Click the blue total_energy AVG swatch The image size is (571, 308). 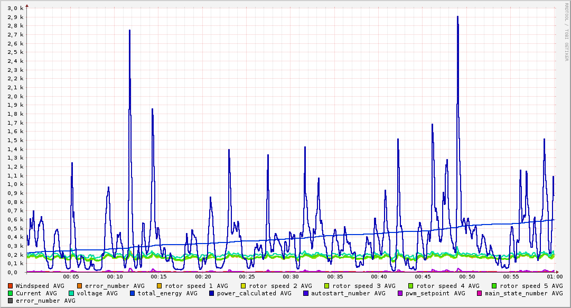point(132,293)
